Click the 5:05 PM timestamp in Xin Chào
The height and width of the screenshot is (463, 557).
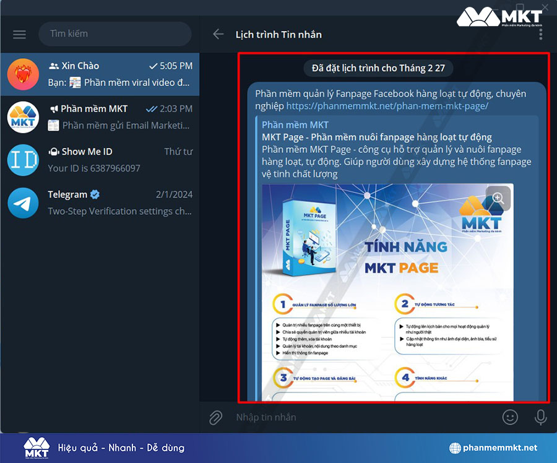coord(176,66)
